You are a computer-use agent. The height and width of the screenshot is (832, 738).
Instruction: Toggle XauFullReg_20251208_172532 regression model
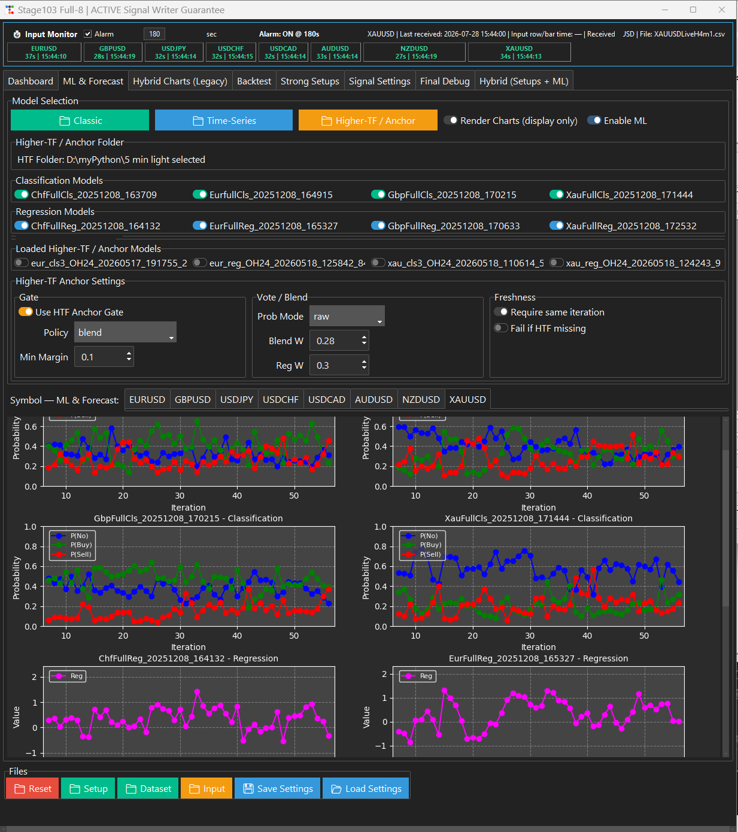(557, 226)
